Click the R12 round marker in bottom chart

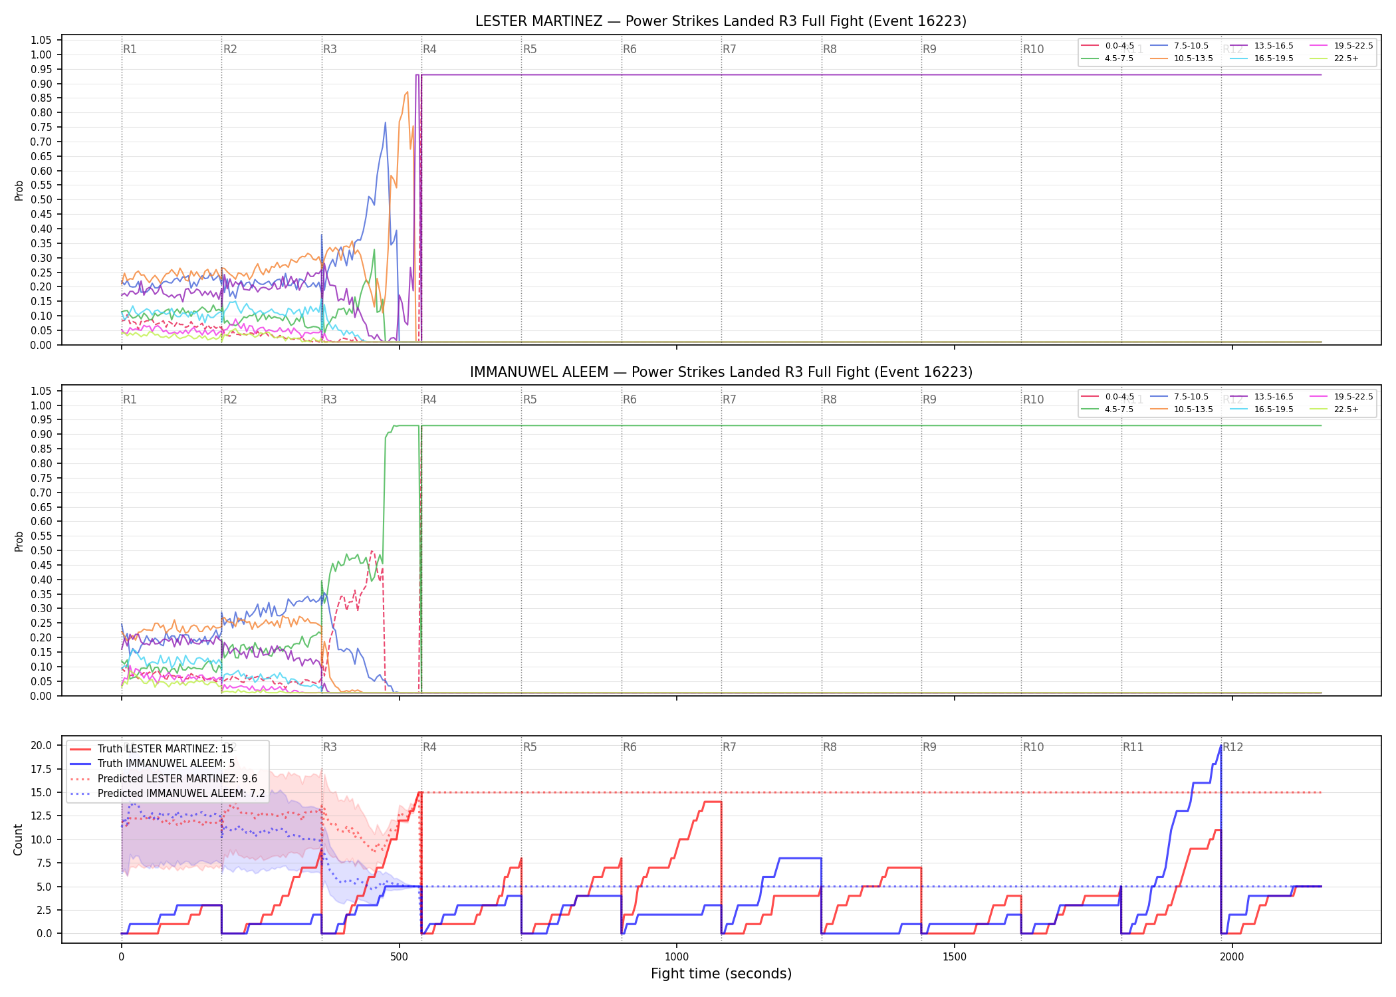click(1233, 747)
